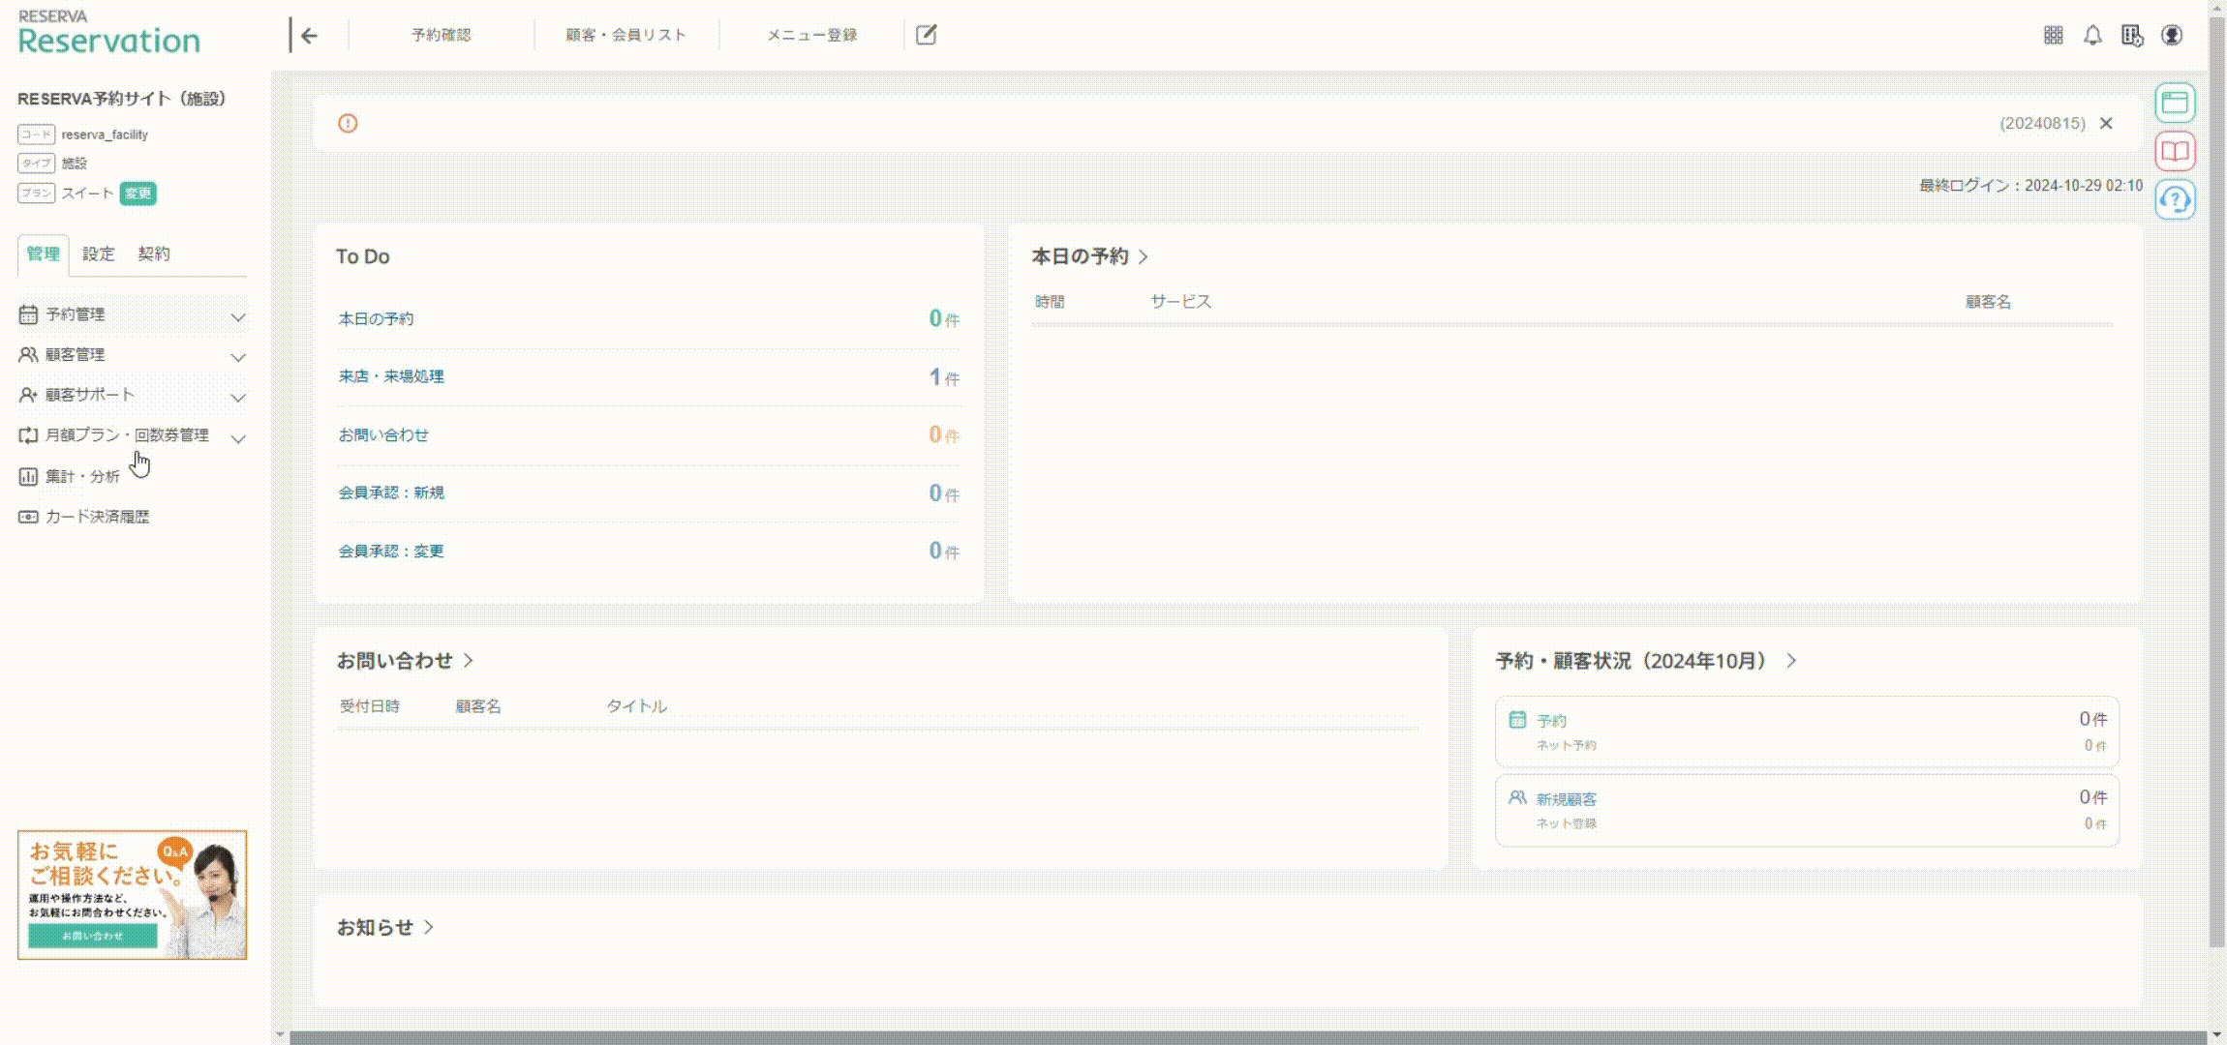The width and height of the screenshot is (2227, 1045).
Task: Expand the 月額プラン・回数券管理 chevron
Action: pos(238,439)
